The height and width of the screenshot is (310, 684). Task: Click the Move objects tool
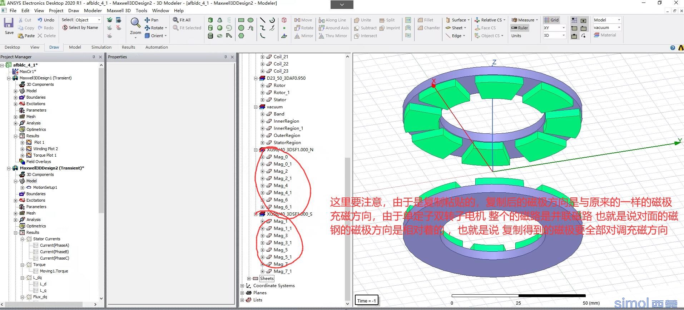[x=303, y=20]
